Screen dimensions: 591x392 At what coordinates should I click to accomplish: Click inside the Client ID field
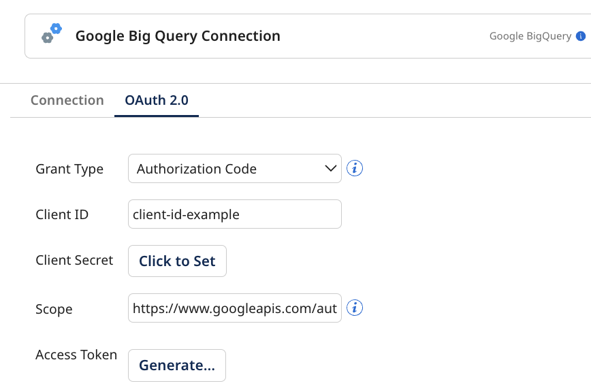234,214
